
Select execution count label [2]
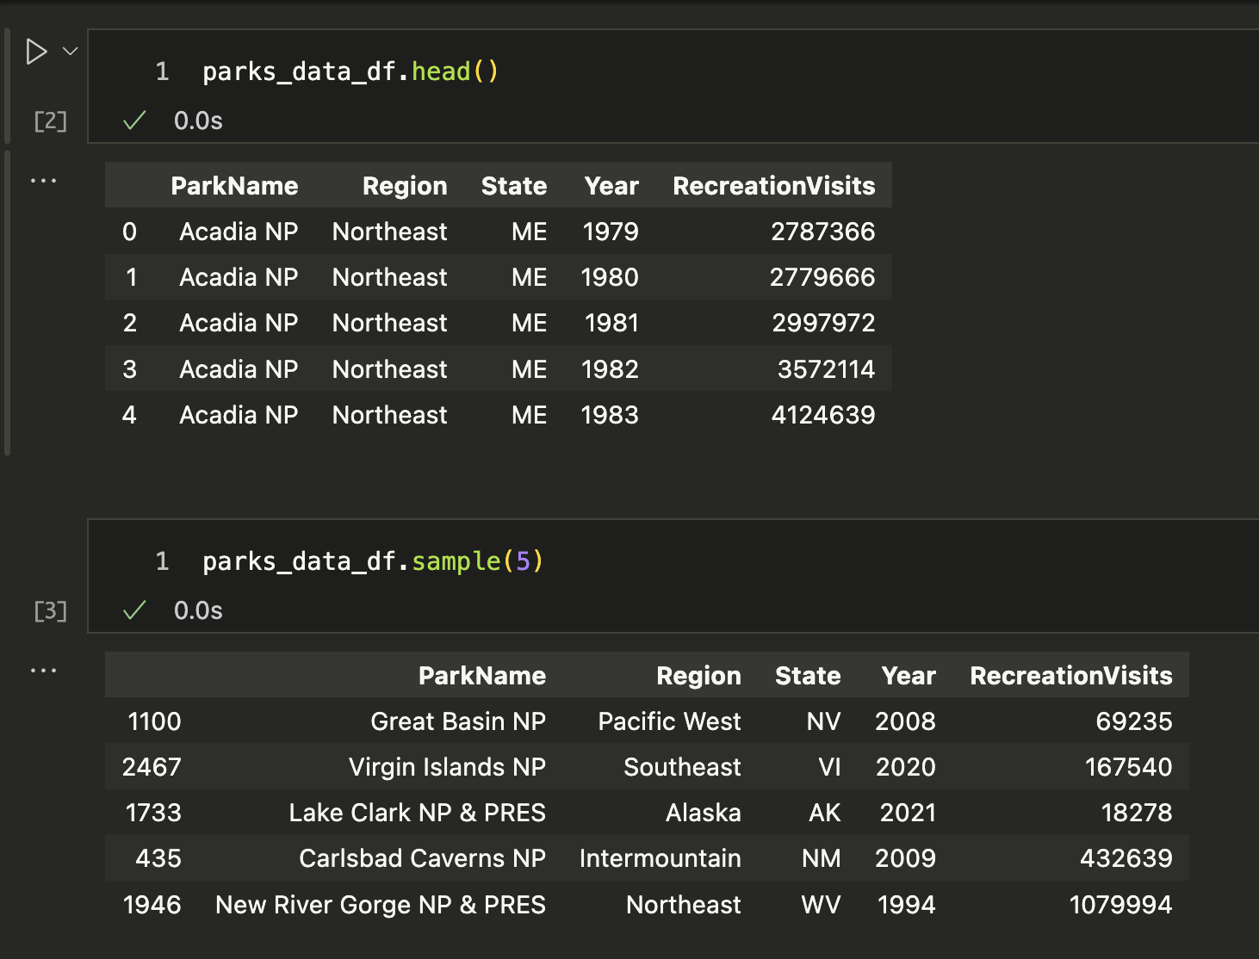click(x=50, y=121)
